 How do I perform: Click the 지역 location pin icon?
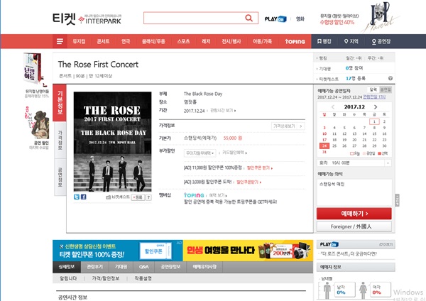pos(346,41)
